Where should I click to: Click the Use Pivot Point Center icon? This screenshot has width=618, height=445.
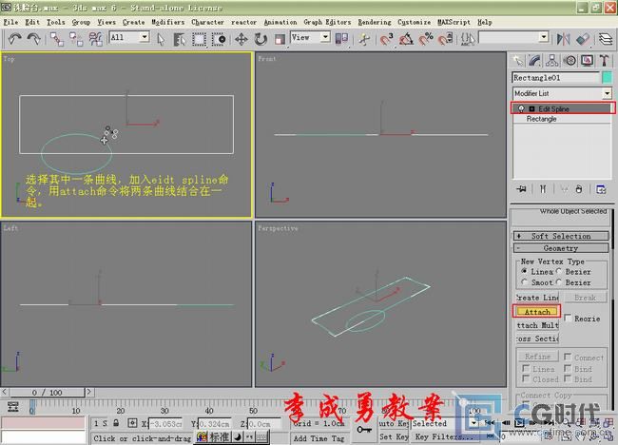341,39
